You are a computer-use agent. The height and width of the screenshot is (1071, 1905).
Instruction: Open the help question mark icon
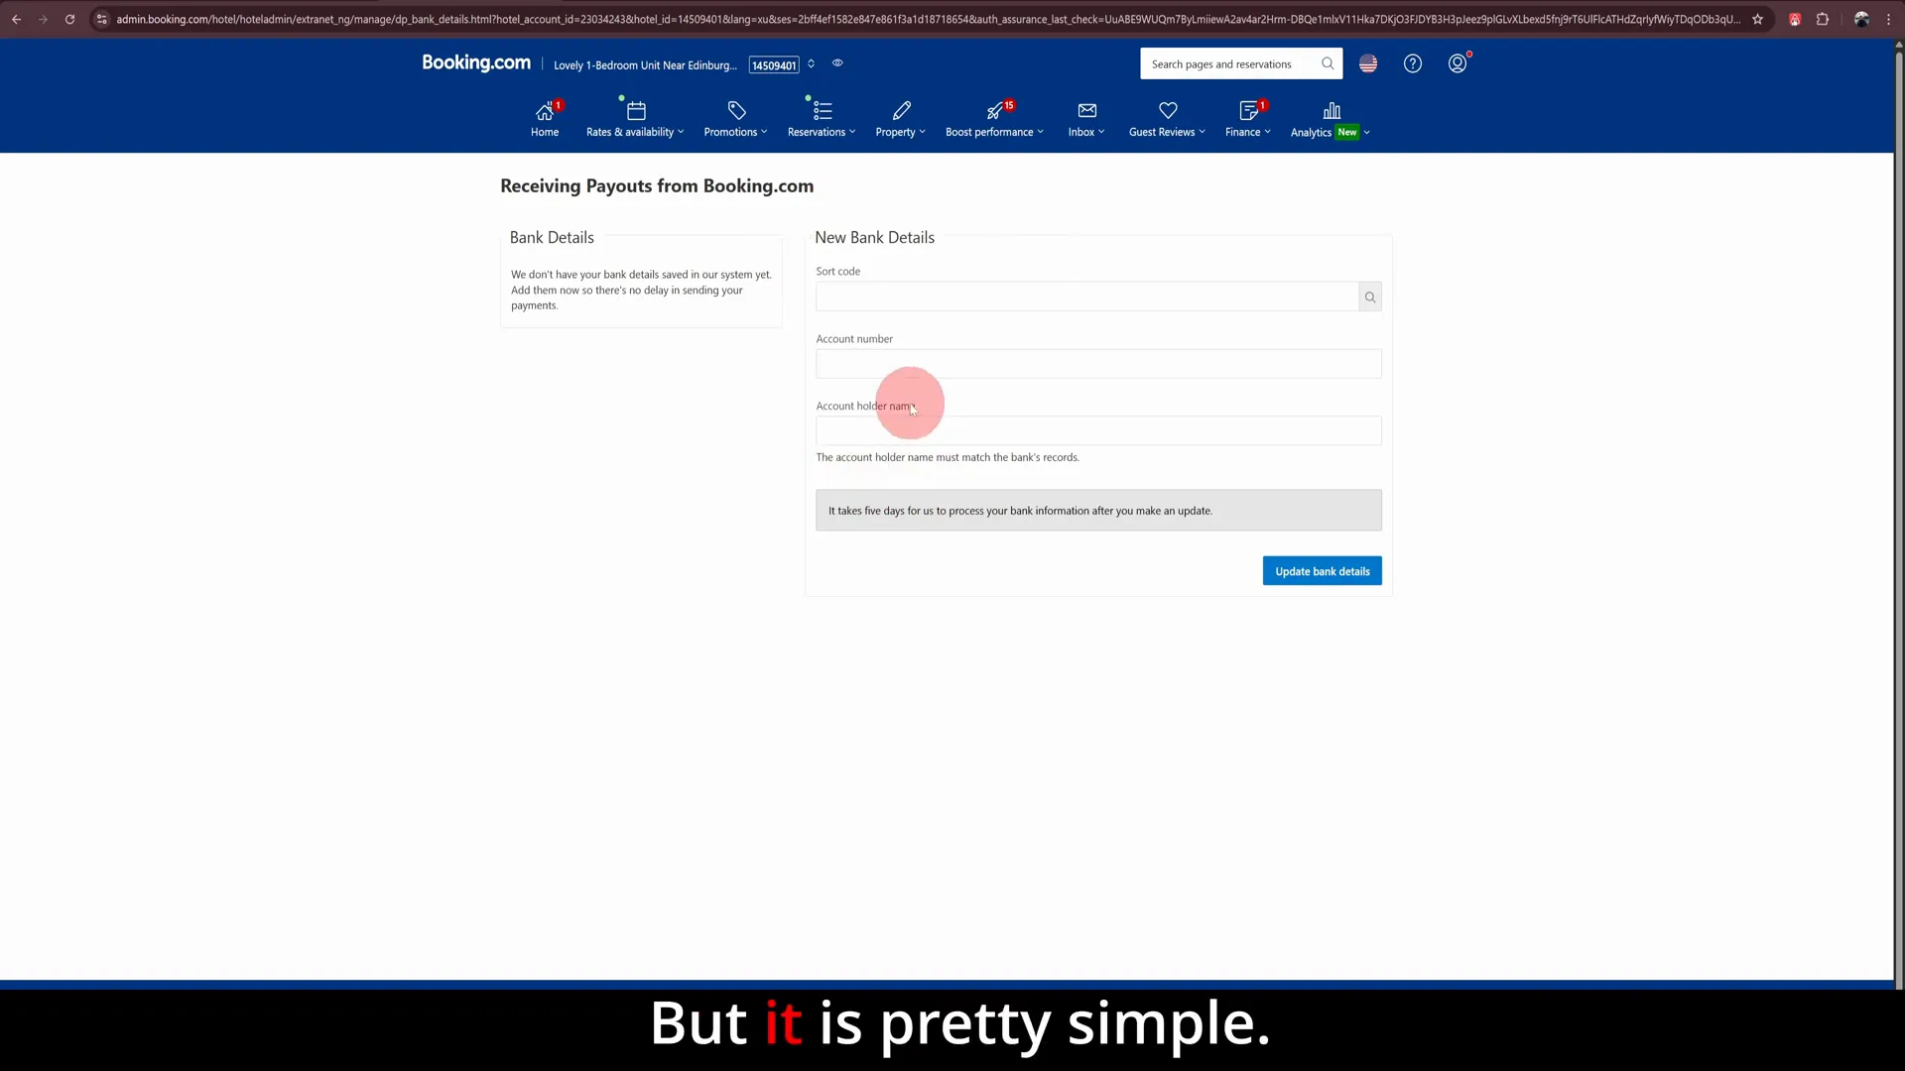[x=1413, y=63]
